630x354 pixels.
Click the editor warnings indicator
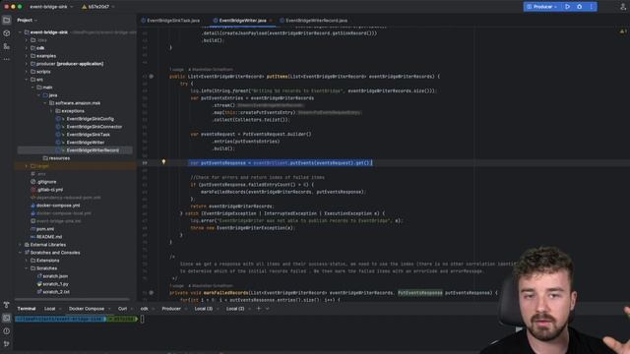(623, 31)
